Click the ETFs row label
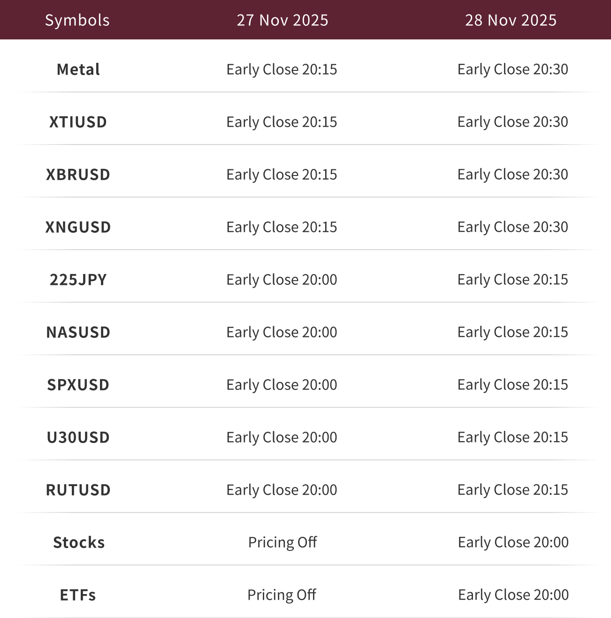Image resolution: width=611 pixels, height=618 pixels. (78, 595)
